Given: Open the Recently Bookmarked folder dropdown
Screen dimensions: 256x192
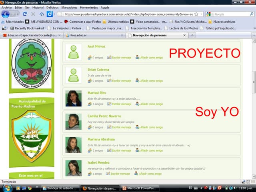Looking at the screenshot, I should 28,28.
